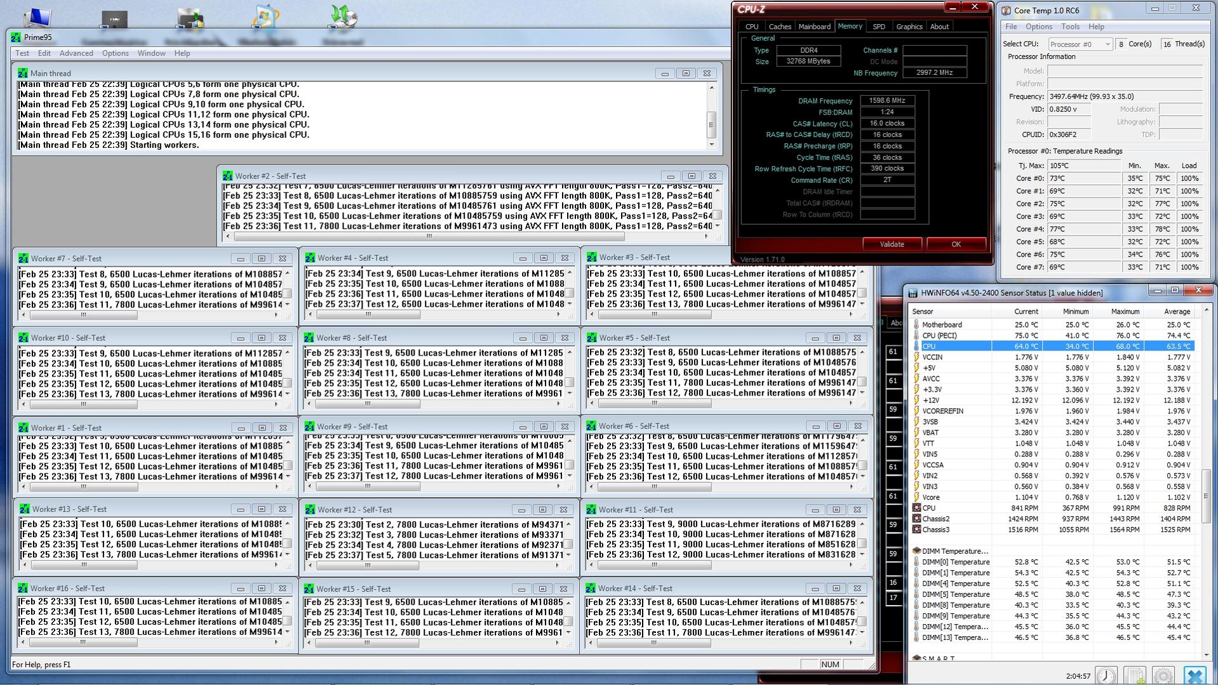The width and height of the screenshot is (1218, 685).
Task: Click the HWiNFO64 title bar icon
Action: [x=913, y=293]
